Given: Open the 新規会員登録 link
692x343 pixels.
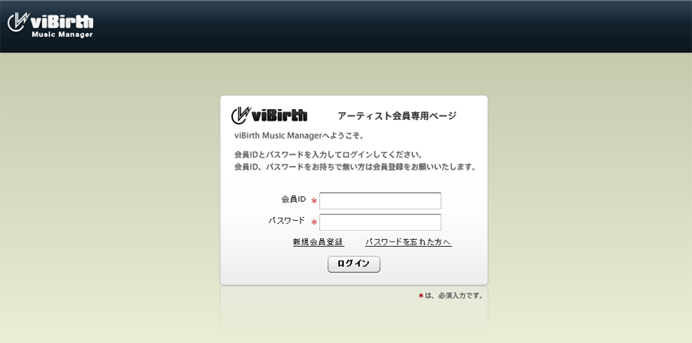Looking at the screenshot, I should (x=318, y=242).
